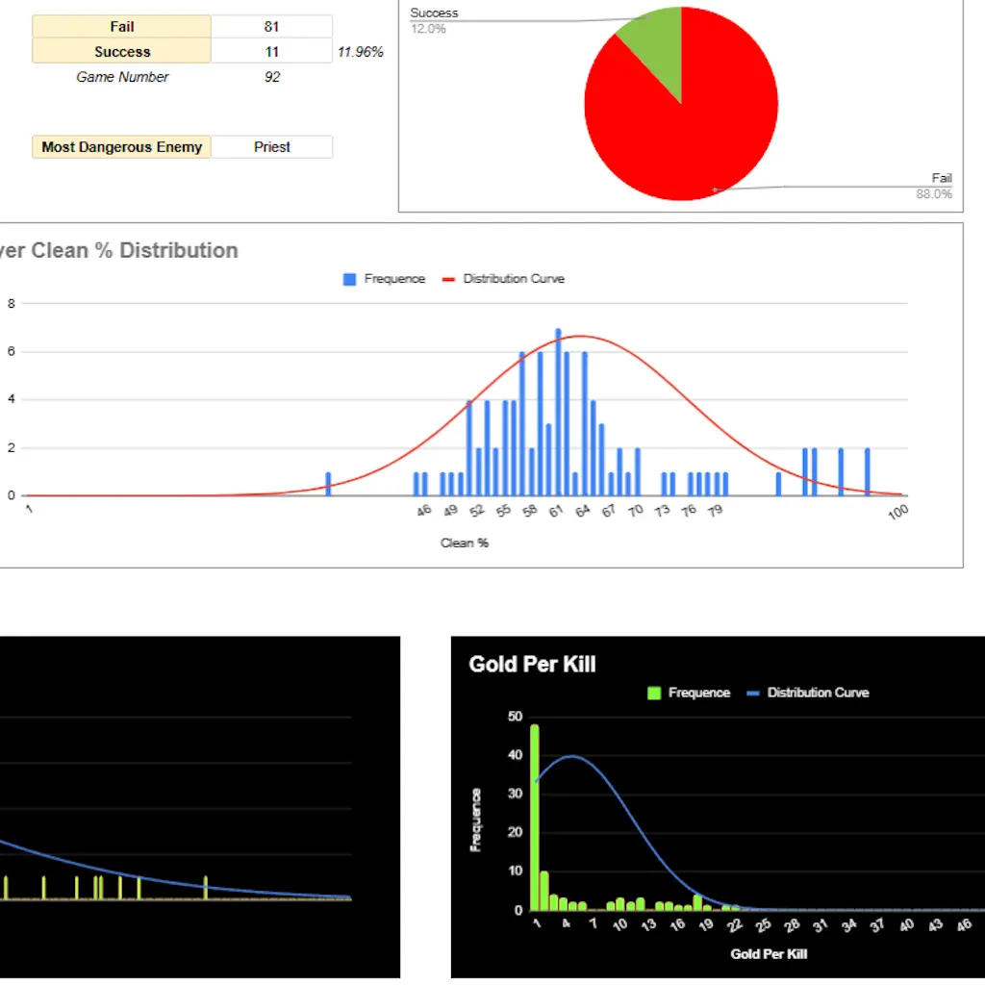Click the Fail 88.0% pie label
Viewport: 985px width, 985px height.
pos(934,186)
